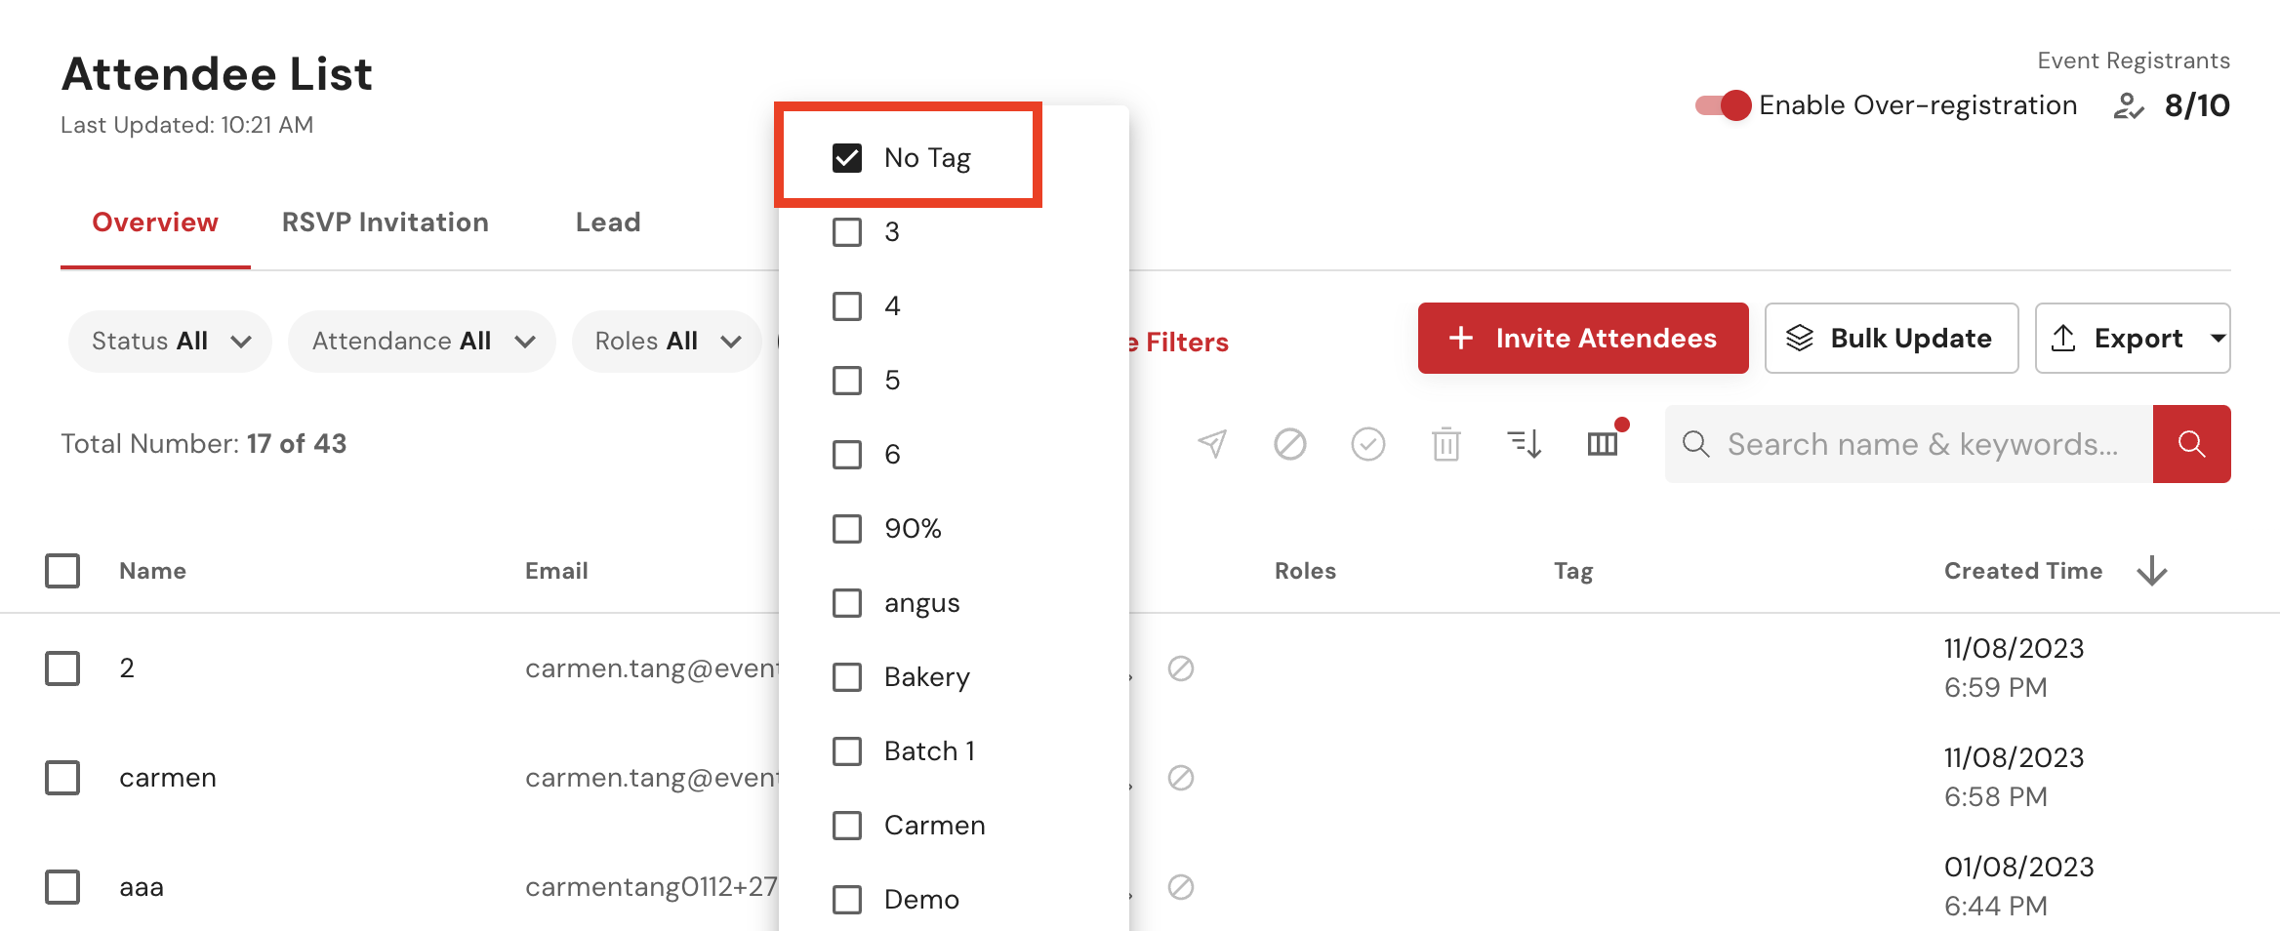
Task: Click the Roles column header
Action: click(x=1305, y=571)
